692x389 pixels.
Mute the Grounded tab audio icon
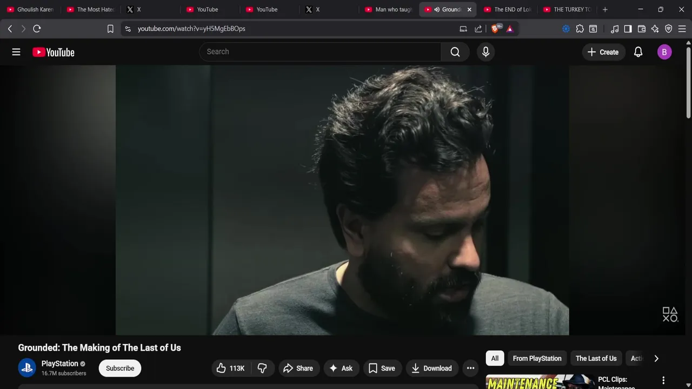[x=437, y=10]
